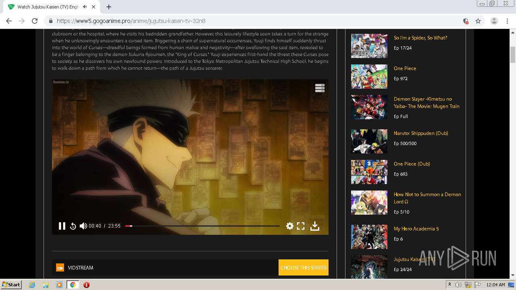Open Windows Explorer folder taskbar icon
Viewport: 516px width, 290px height.
[x=46, y=285]
